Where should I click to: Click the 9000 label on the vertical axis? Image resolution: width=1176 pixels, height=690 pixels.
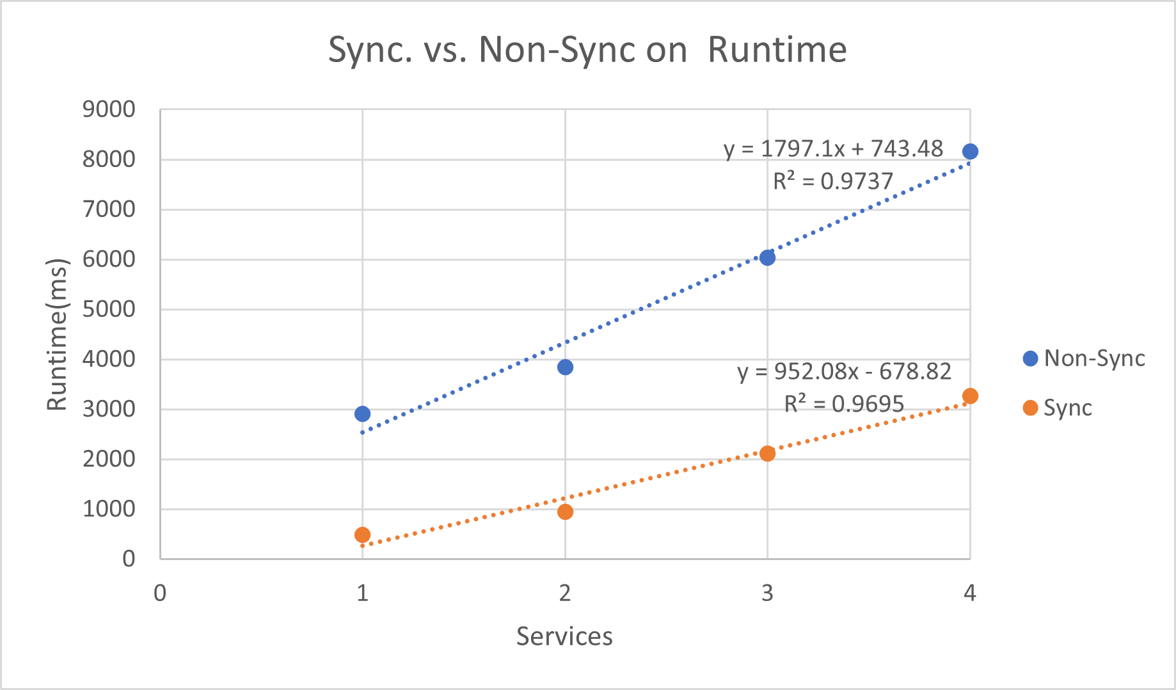pos(109,109)
